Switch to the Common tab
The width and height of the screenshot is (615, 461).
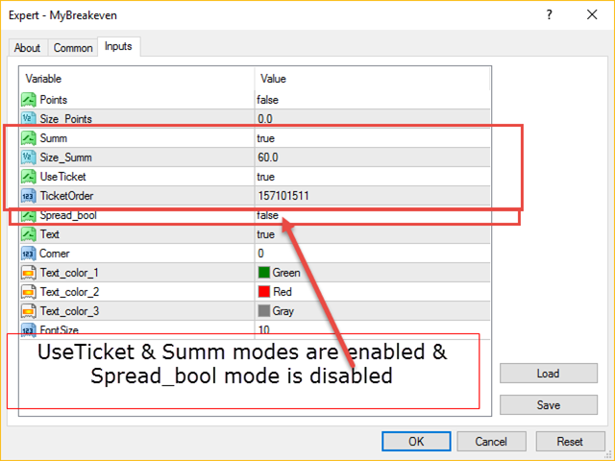73,48
